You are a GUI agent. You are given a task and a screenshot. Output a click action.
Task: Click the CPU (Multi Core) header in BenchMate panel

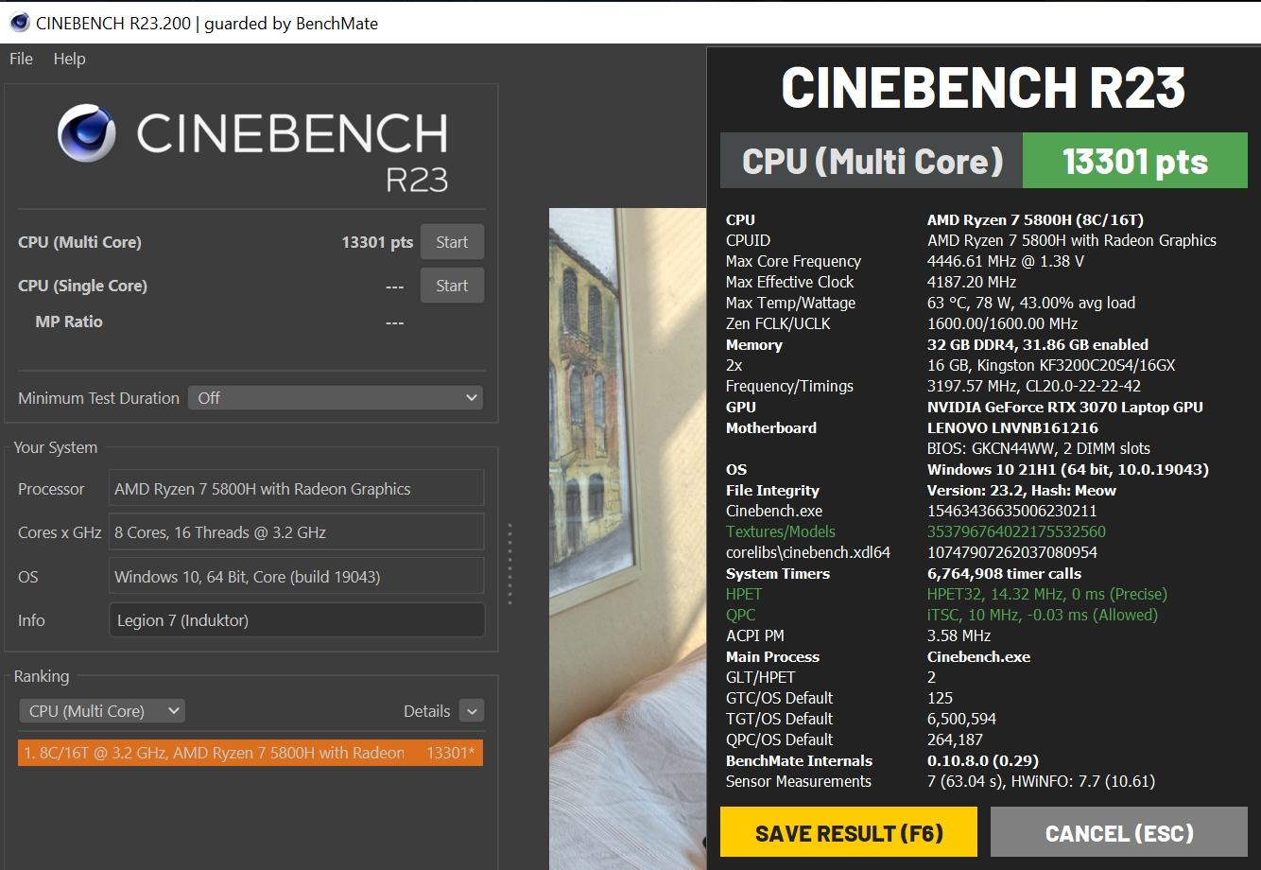872,161
